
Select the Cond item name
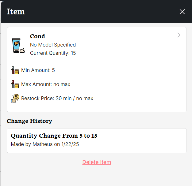click(37, 36)
